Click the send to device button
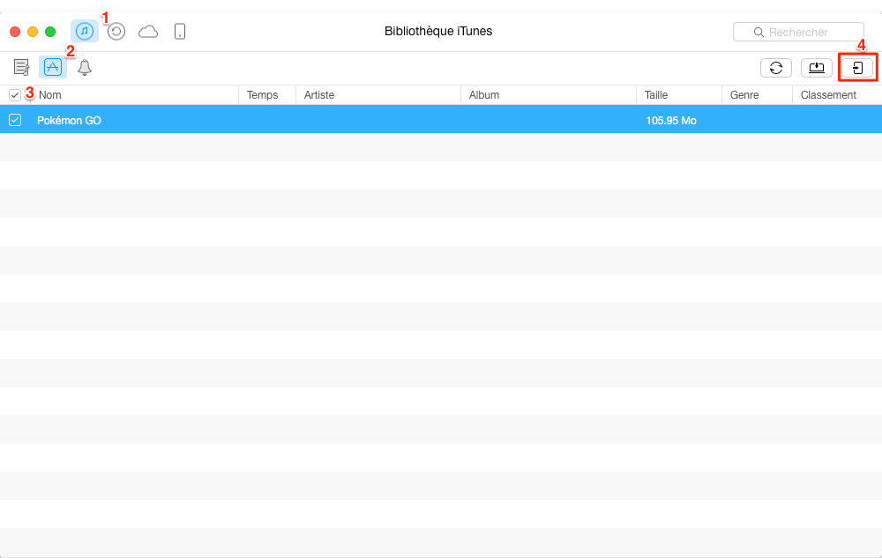Image resolution: width=882 pixels, height=558 pixels. tap(857, 68)
